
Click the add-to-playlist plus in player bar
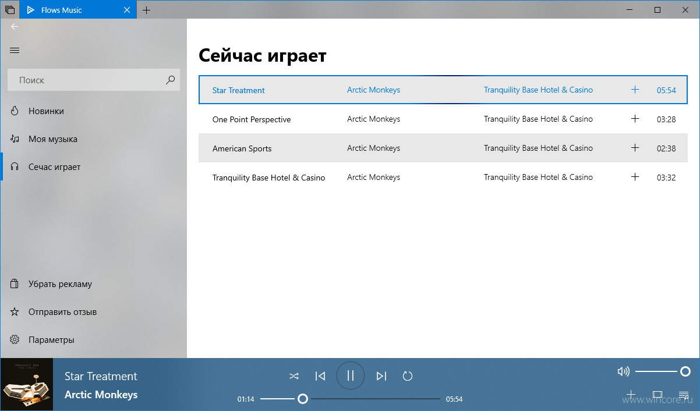pos(631,394)
